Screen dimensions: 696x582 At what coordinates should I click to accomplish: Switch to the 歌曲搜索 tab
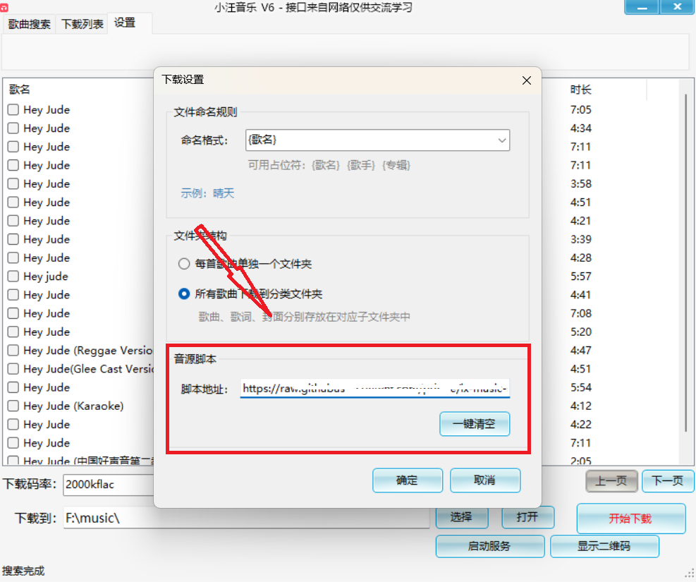point(30,24)
